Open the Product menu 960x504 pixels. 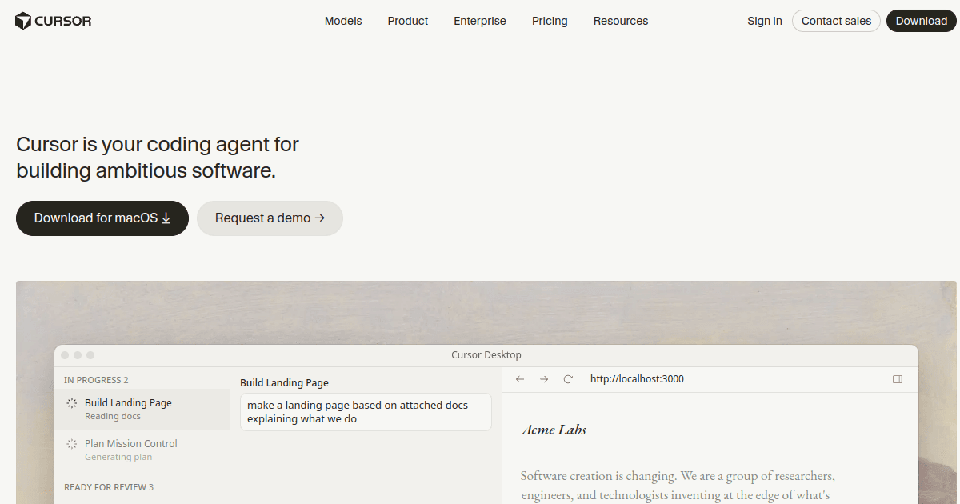point(408,21)
